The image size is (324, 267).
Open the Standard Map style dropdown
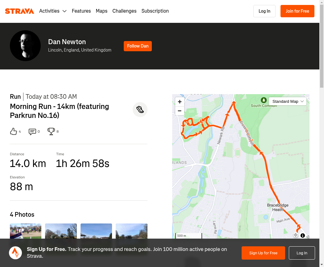[288, 102]
